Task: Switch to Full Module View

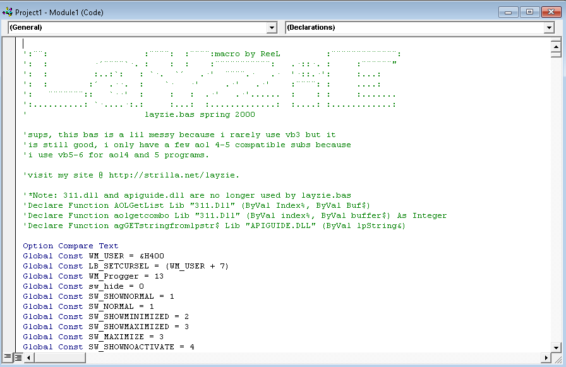Action: [x=18, y=357]
